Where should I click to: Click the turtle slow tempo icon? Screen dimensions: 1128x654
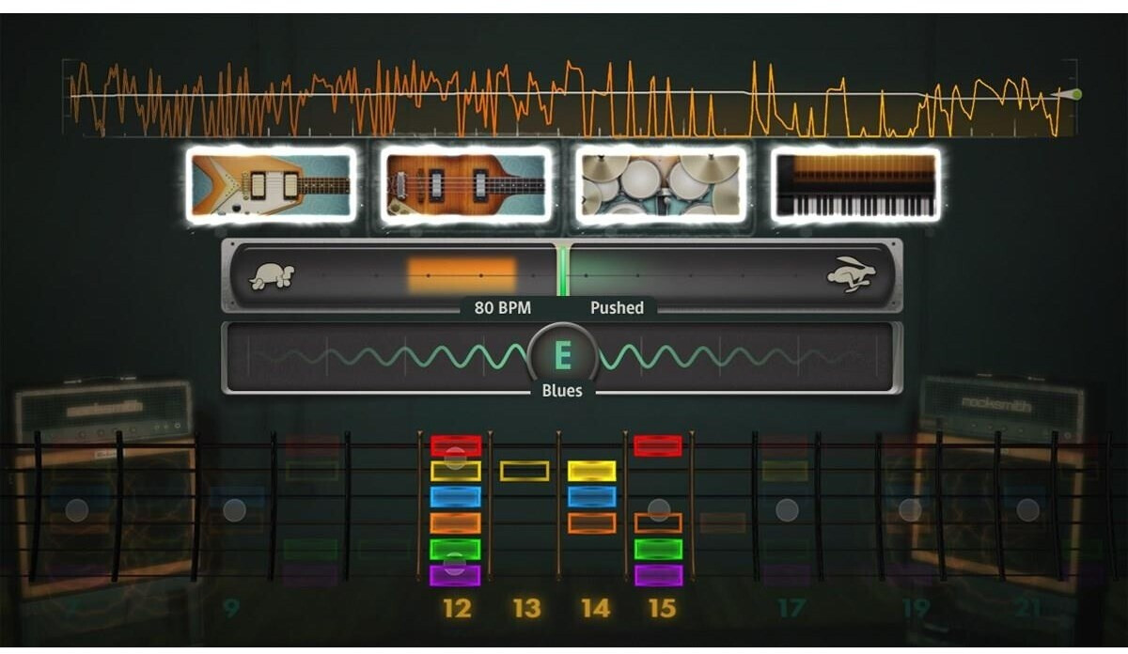272,276
